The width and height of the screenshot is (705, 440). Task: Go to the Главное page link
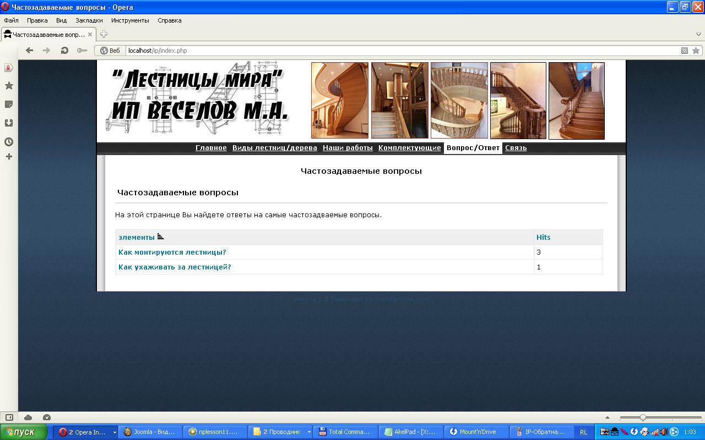point(210,147)
